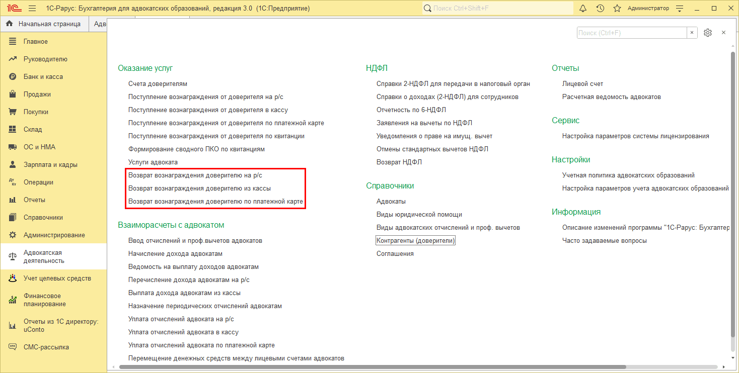Screen dimensions: 739x373
Task: Click the Отчеты из 1С директору uConto icon
Action: pos(13,326)
